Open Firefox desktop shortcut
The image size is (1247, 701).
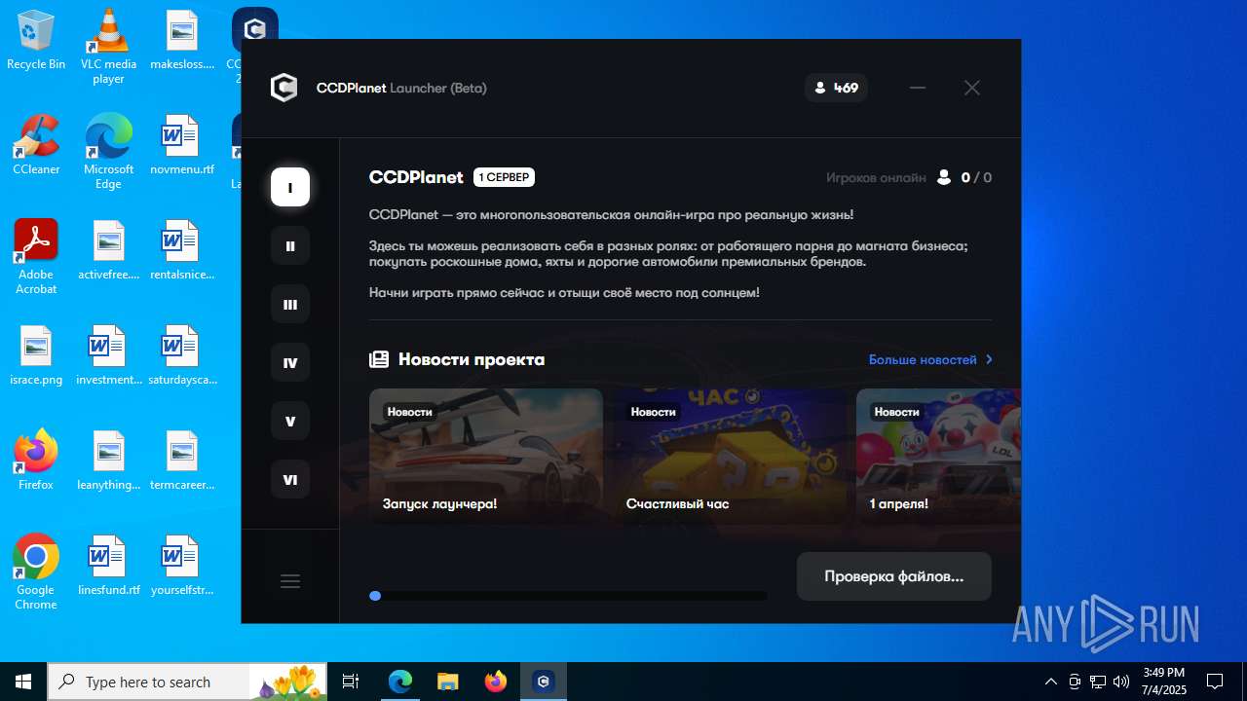[x=36, y=461]
